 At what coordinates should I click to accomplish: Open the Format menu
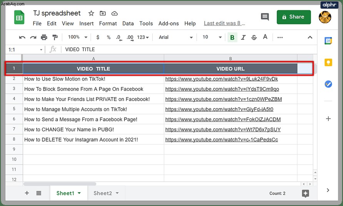coord(108,23)
